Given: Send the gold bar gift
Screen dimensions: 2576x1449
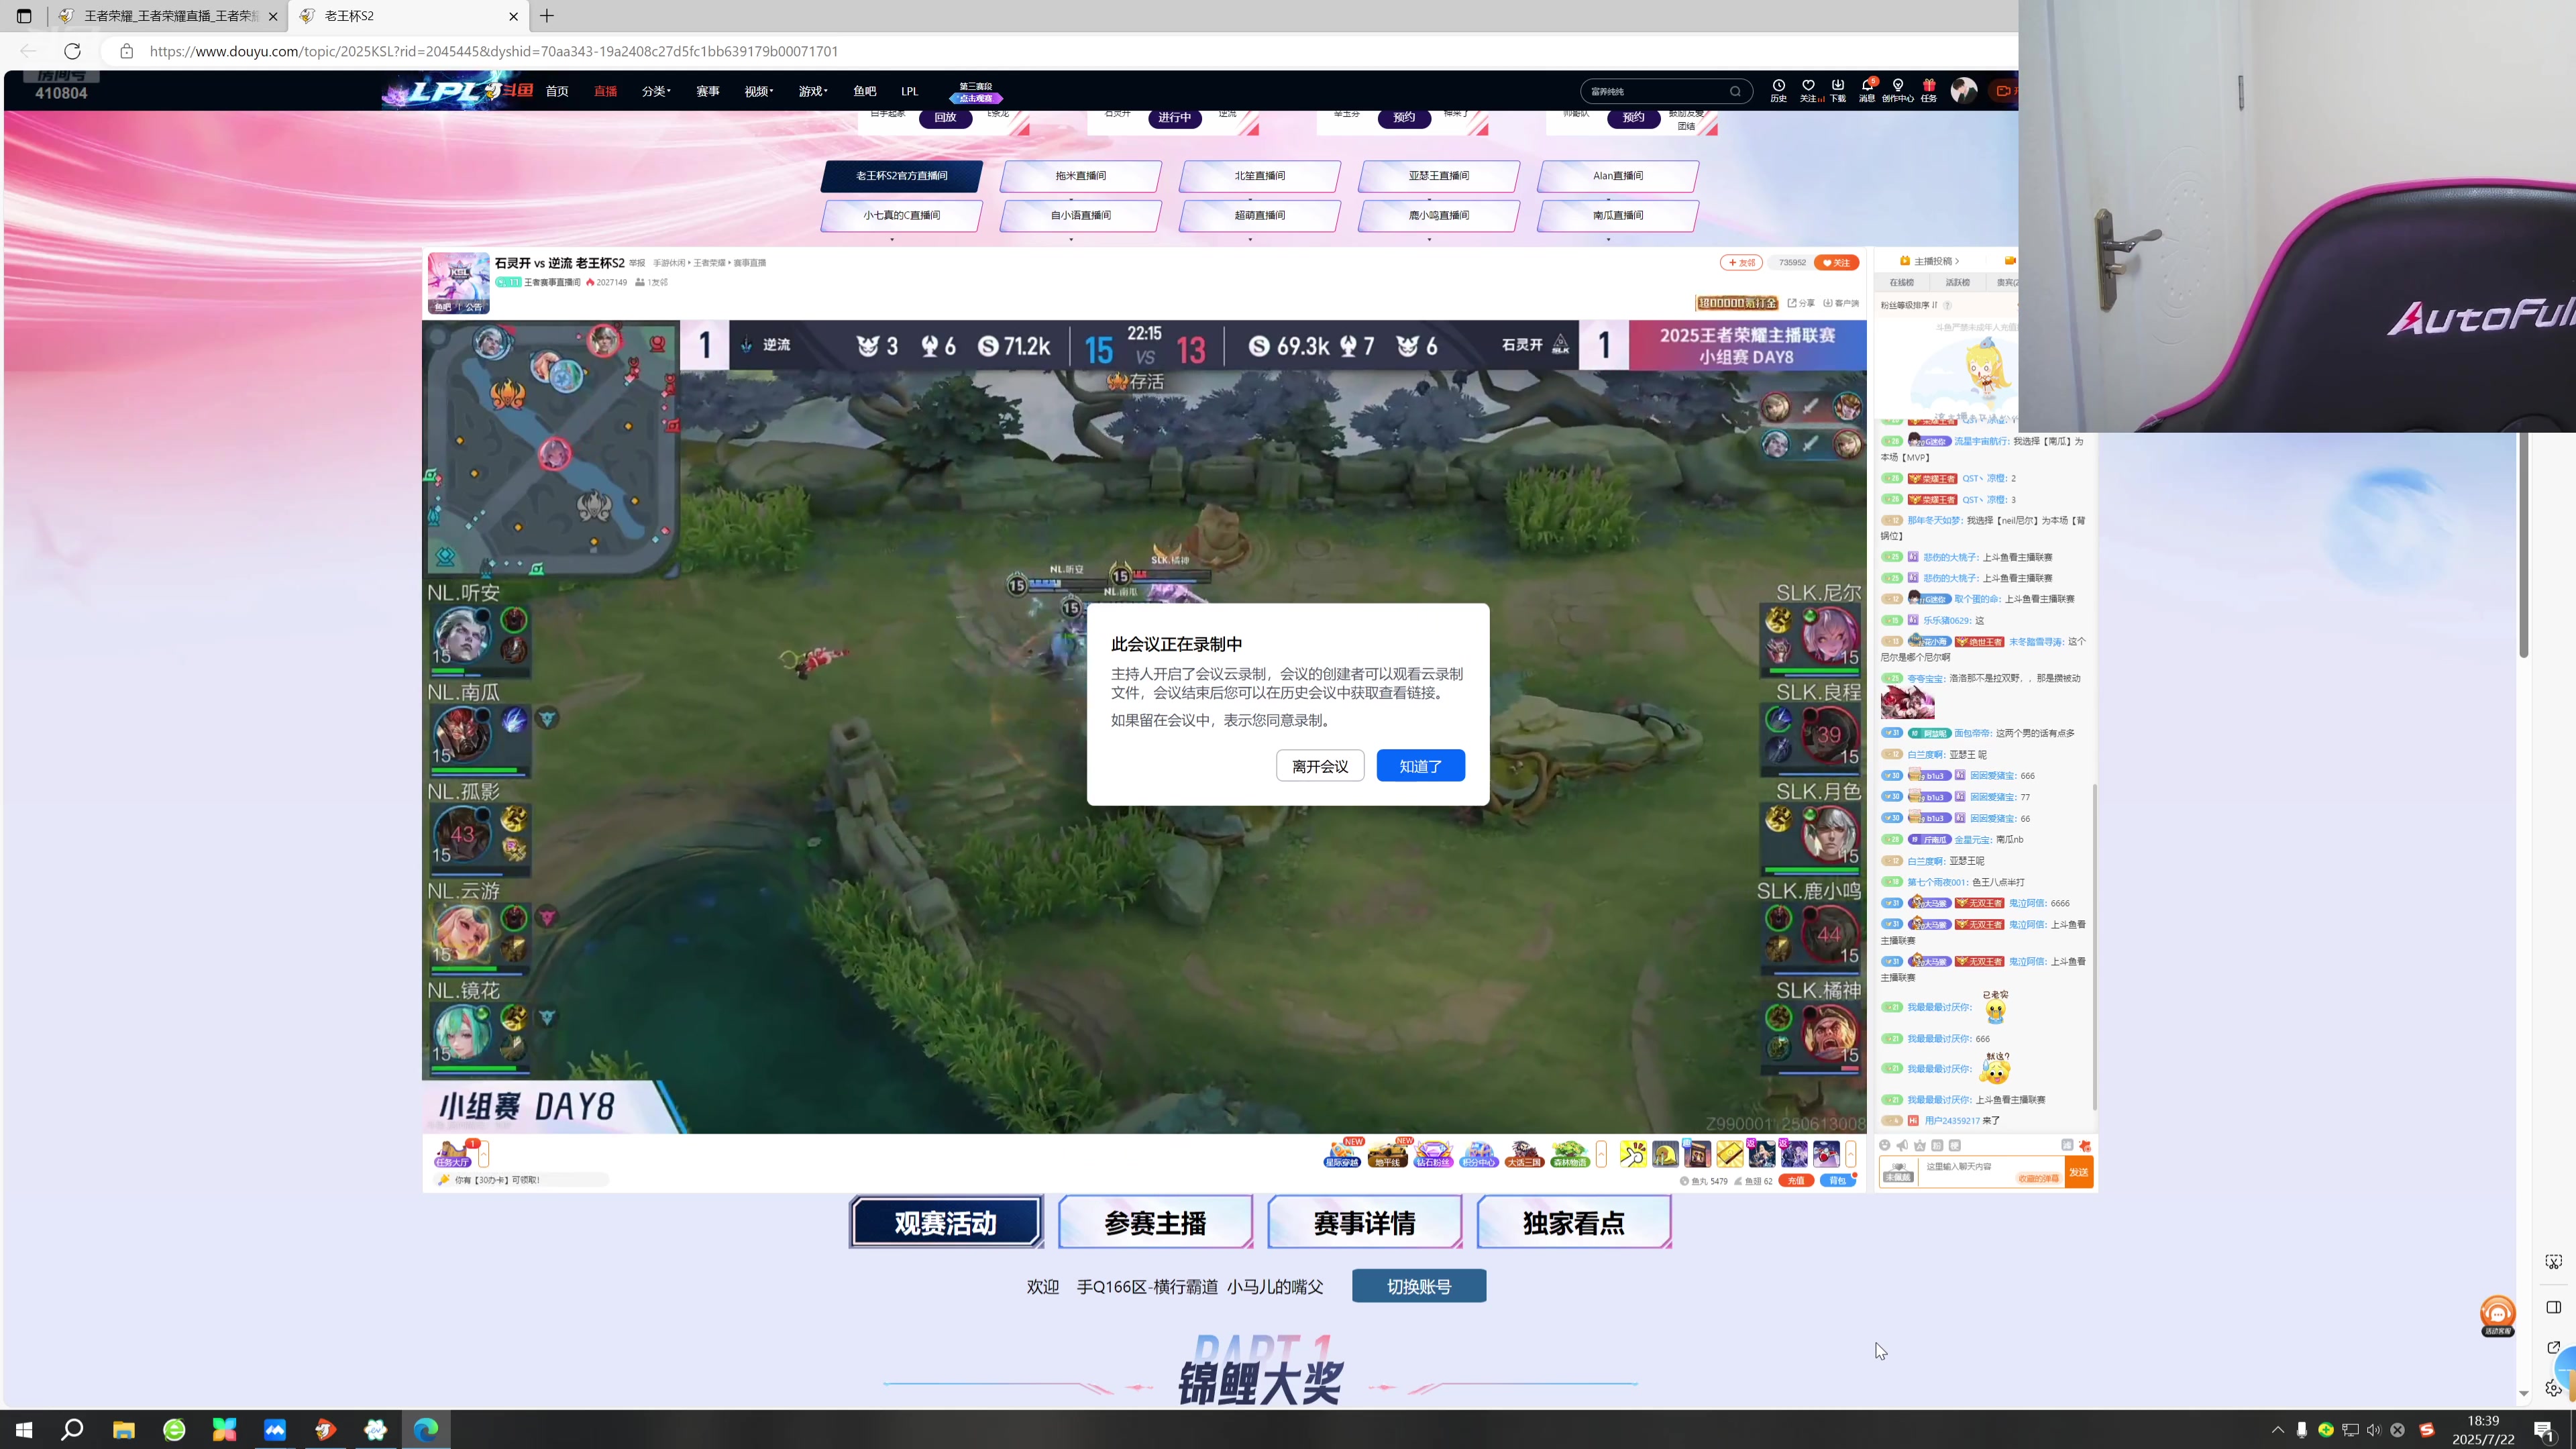Looking at the screenshot, I should (x=1729, y=1154).
